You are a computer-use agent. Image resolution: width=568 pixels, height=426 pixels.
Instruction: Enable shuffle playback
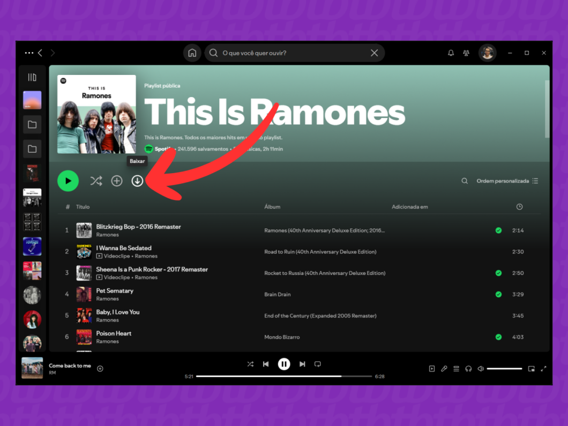250,364
